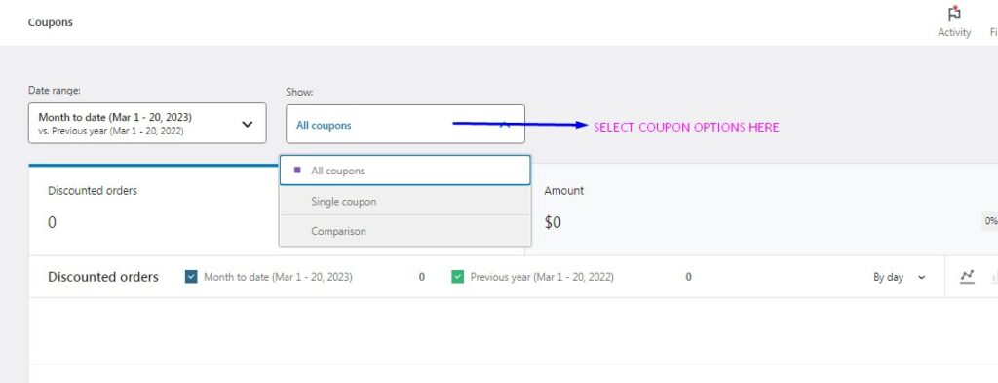This screenshot has width=998, height=383.
Task: Click the chevron arrow in Date range box
Action: (x=248, y=124)
